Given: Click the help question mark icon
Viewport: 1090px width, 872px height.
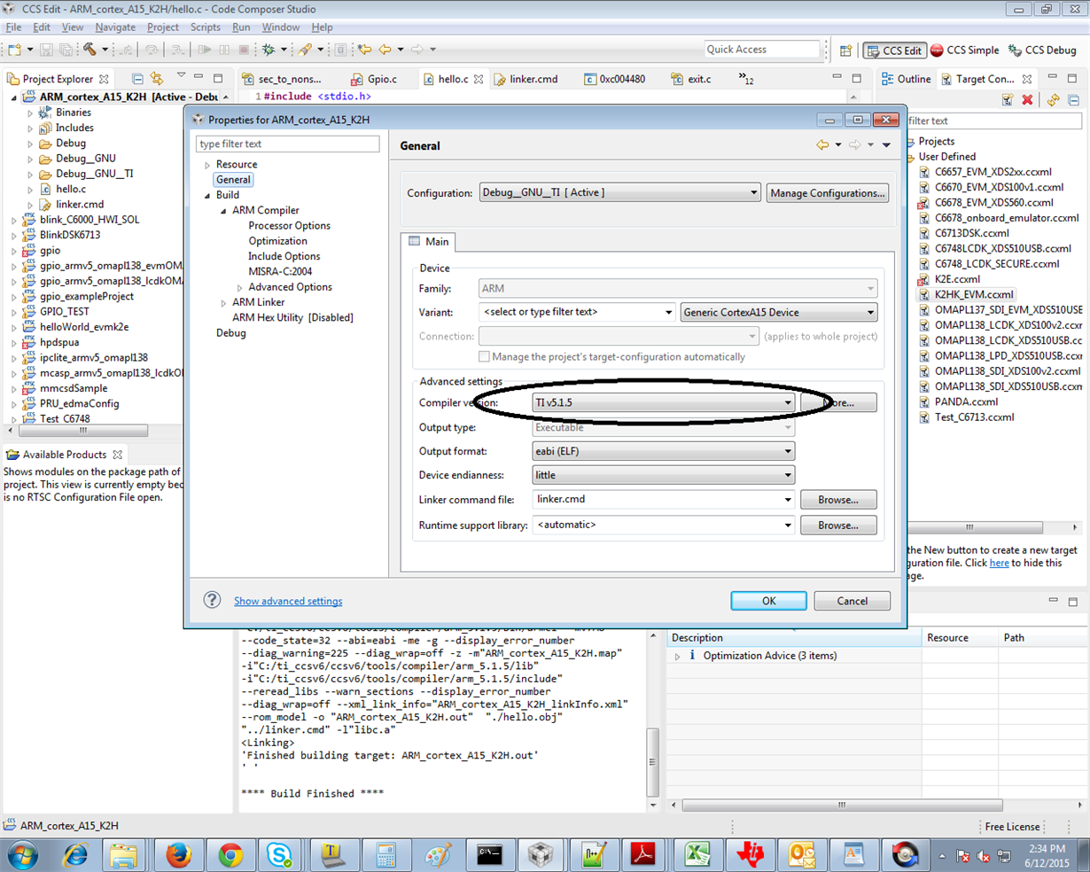Looking at the screenshot, I should 212,600.
